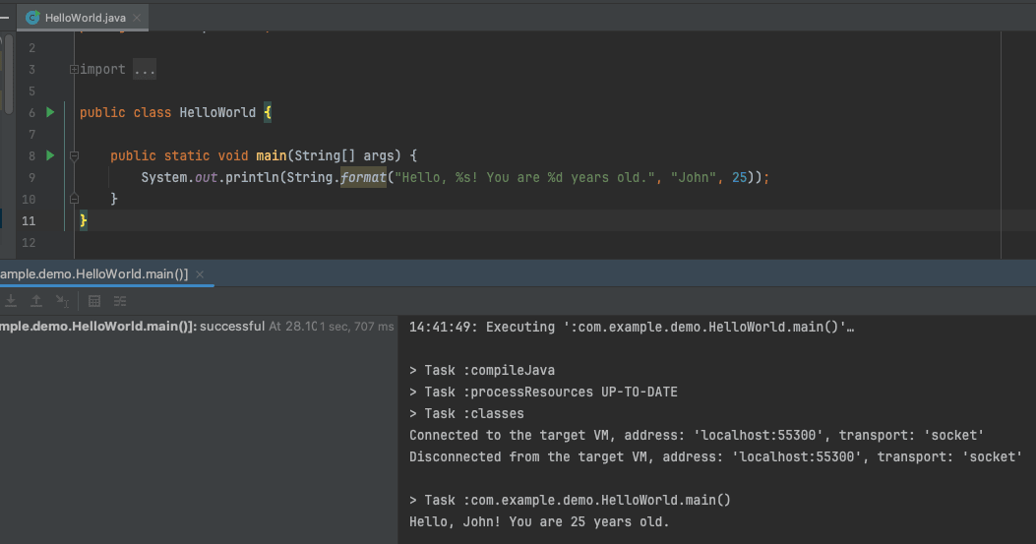
Task: Run main method from line 8 gutter
Action: [50, 155]
